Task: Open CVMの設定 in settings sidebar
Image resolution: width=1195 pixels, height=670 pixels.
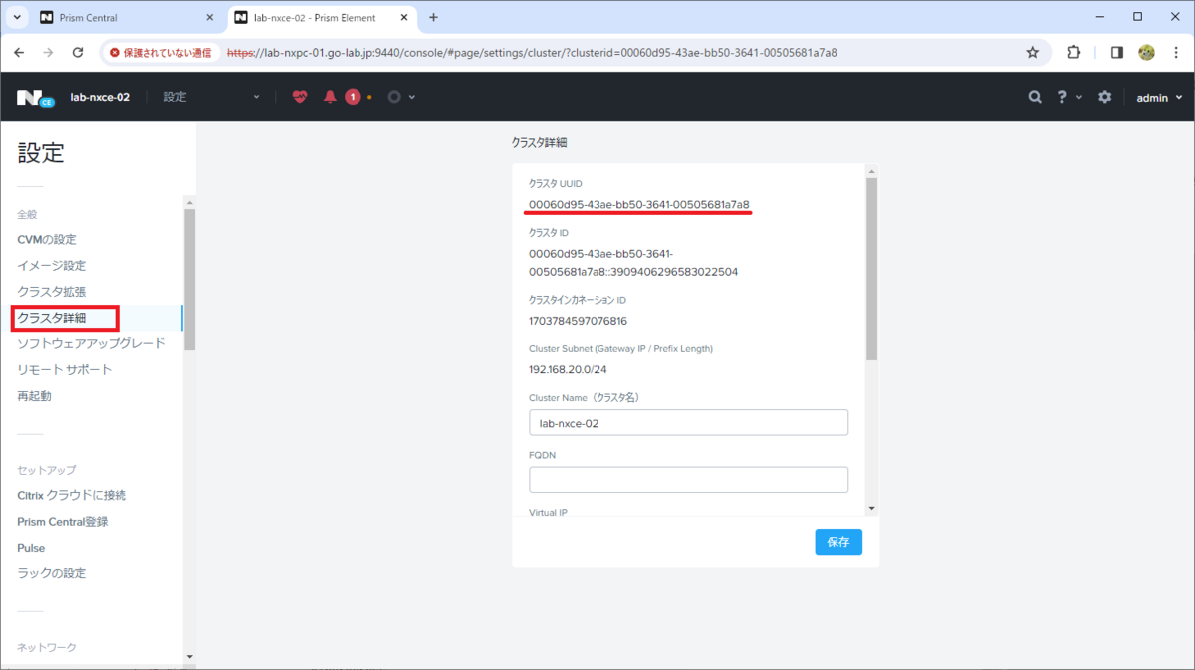Action: click(x=47, y=240)
